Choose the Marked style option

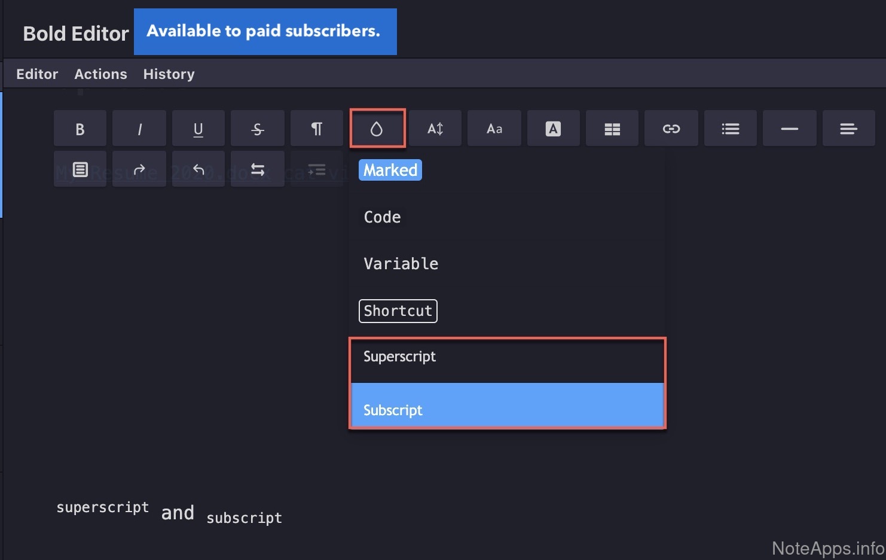tap(390, 170)
